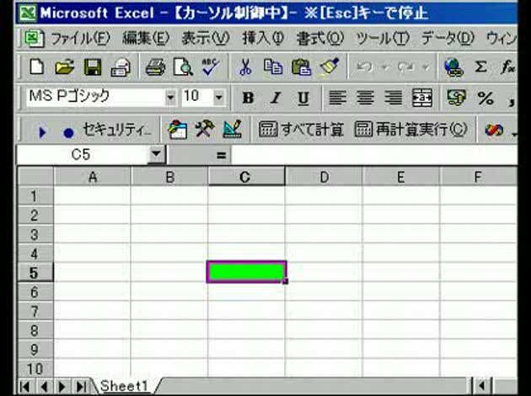Open the Redo history dropdown arrow

coord(426,67)
